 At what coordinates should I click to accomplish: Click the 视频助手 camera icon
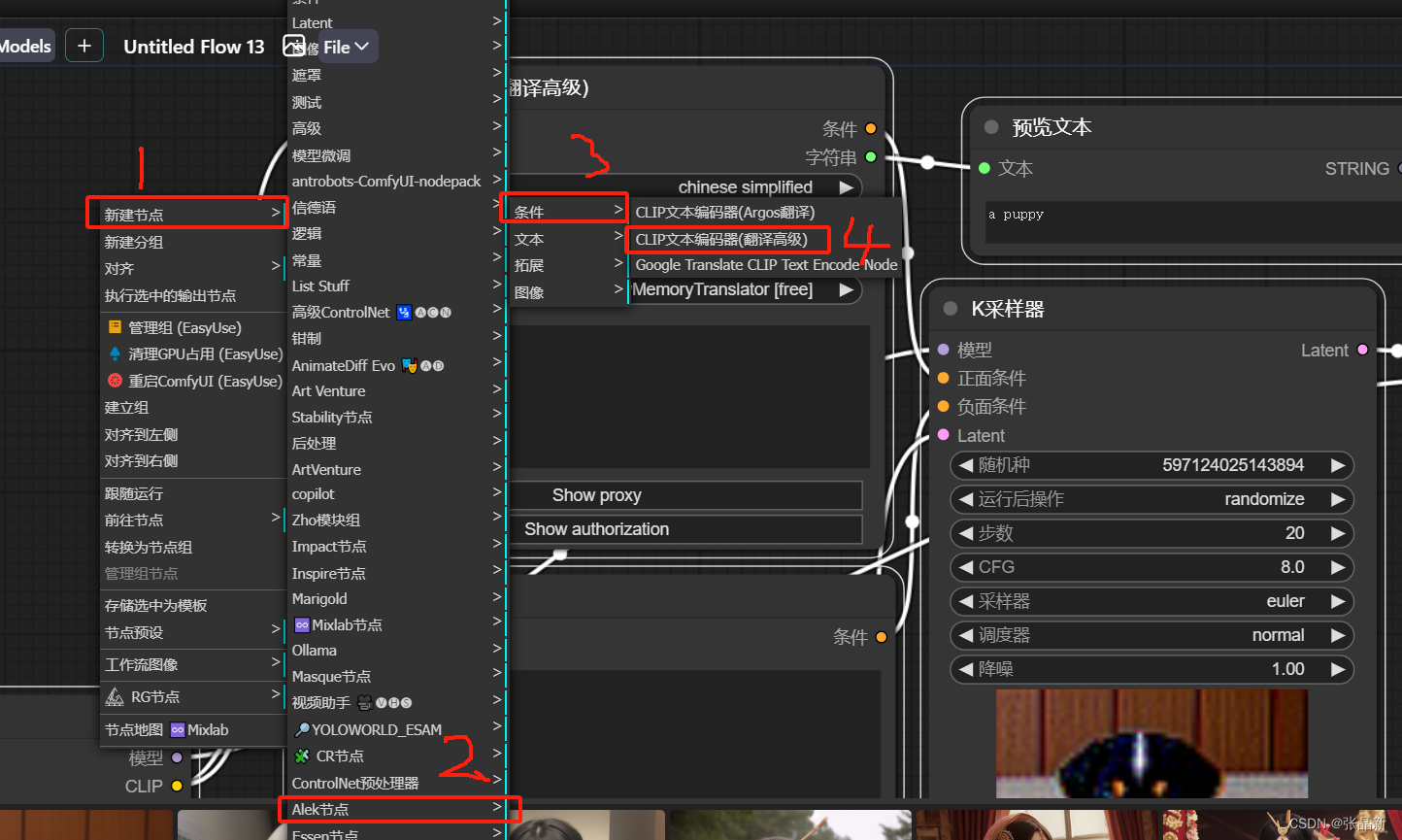click(365, 702)
